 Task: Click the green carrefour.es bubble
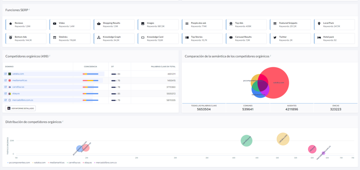point(246,140)
